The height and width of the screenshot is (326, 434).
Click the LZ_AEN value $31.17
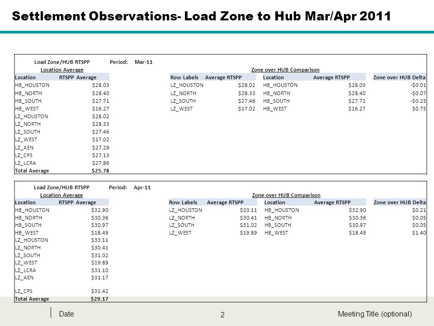(x=99, y=278)
